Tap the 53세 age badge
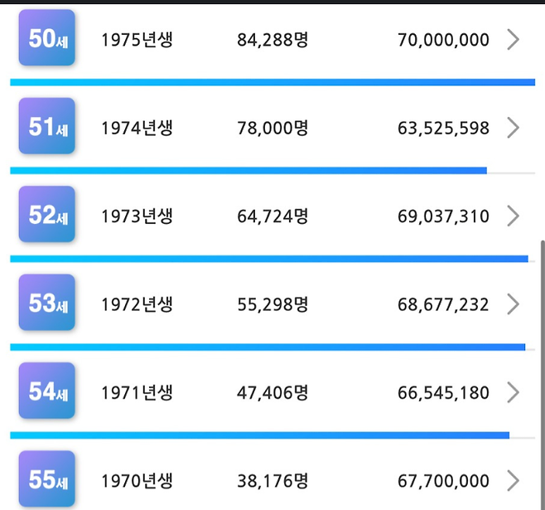545x510 pixels. (47, 304)
